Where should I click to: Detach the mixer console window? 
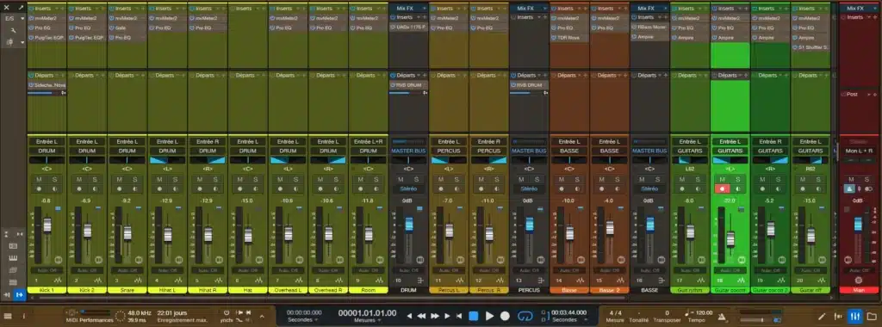click(21, 8)
